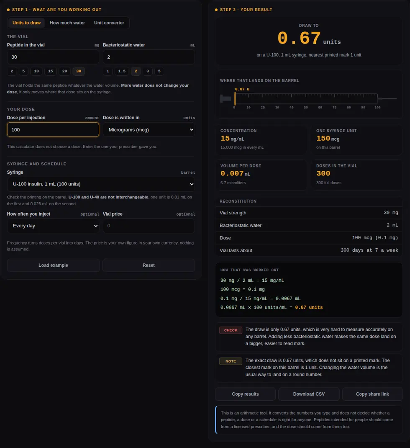Click the yellow NOTE badge
Viewport: 410px width, 448px height.
pyautogui.click(x=231, y=361)
